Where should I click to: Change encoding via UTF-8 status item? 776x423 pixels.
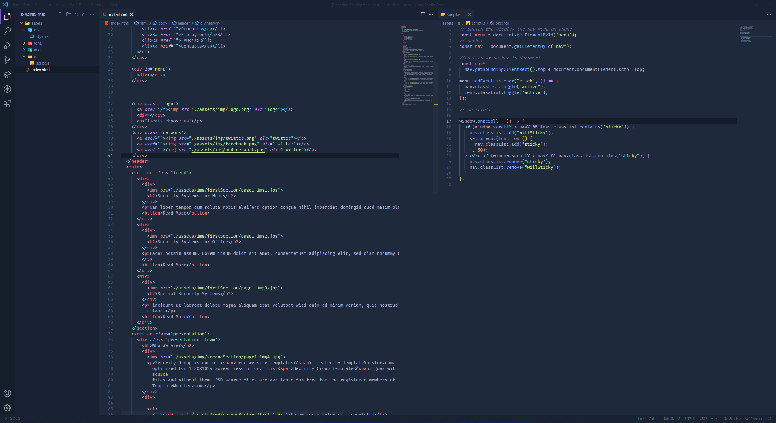690,419
